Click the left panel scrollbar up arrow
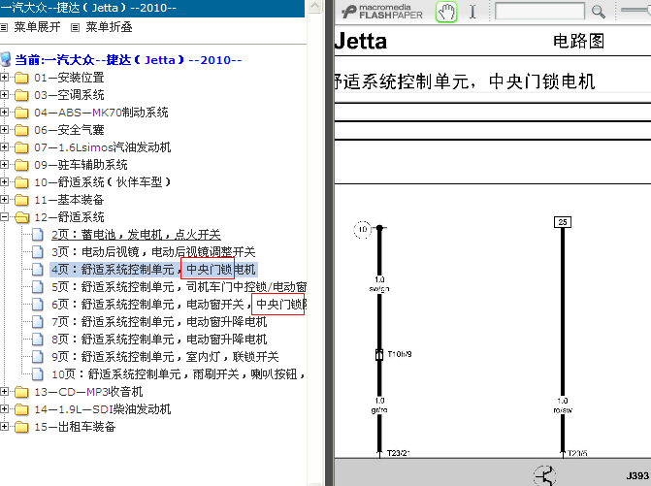Image resolution: width=651 pixels, height=486 pixels. (x=315, y=6)
